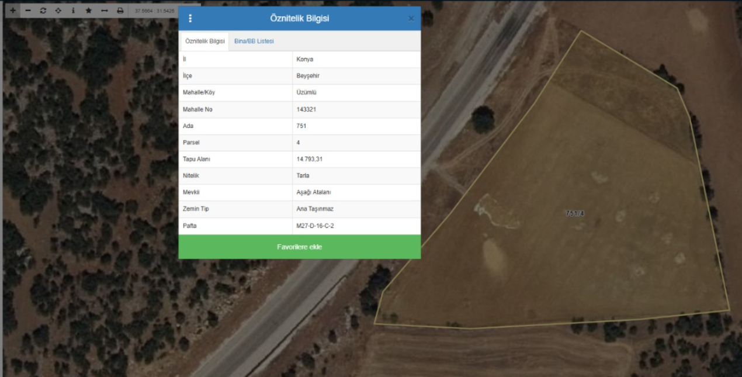Click the Favorilere ekle button

tap(299, 247)
